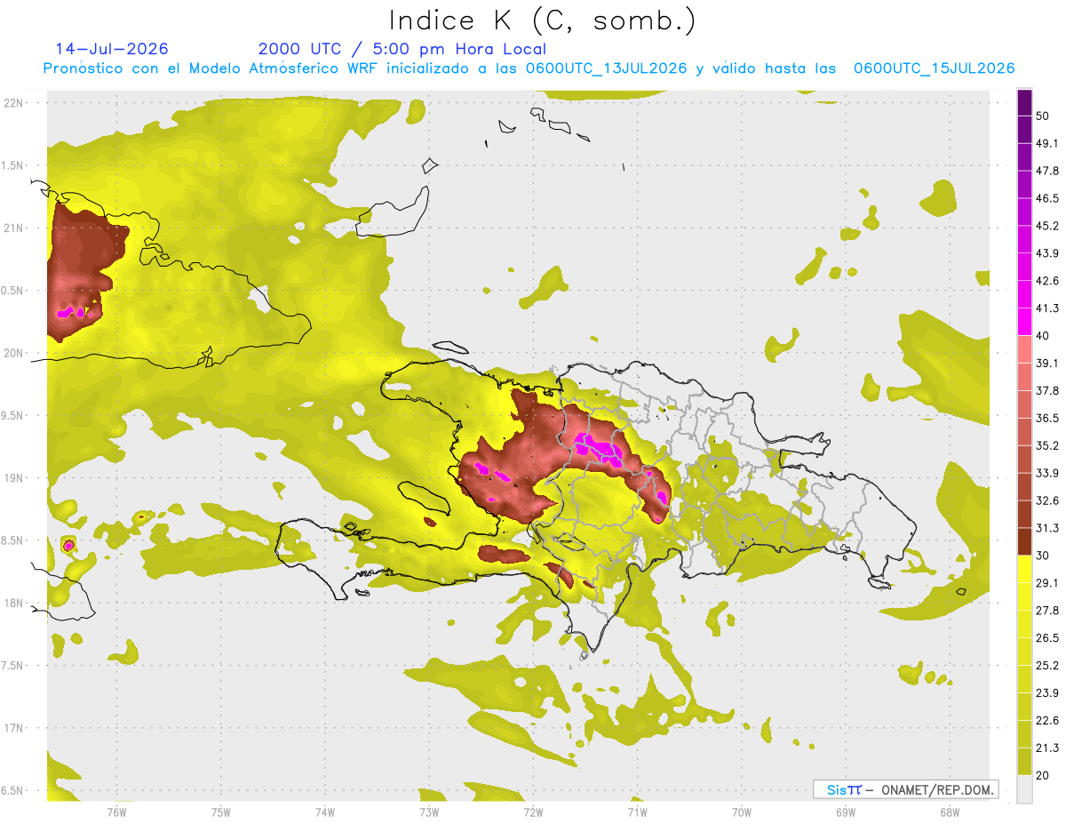Click the '21N' latitude label

click(13, 228)
